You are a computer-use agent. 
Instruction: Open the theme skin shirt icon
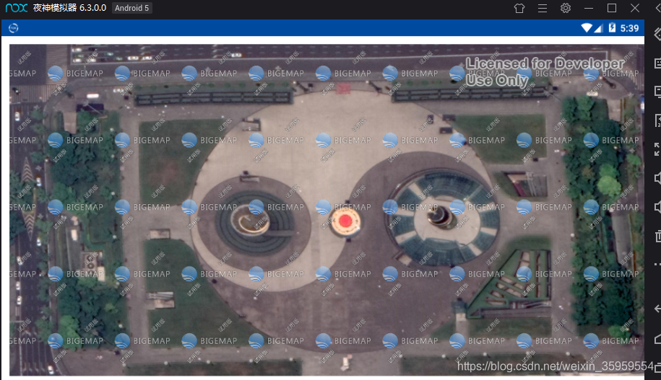(x=519, y=8)
